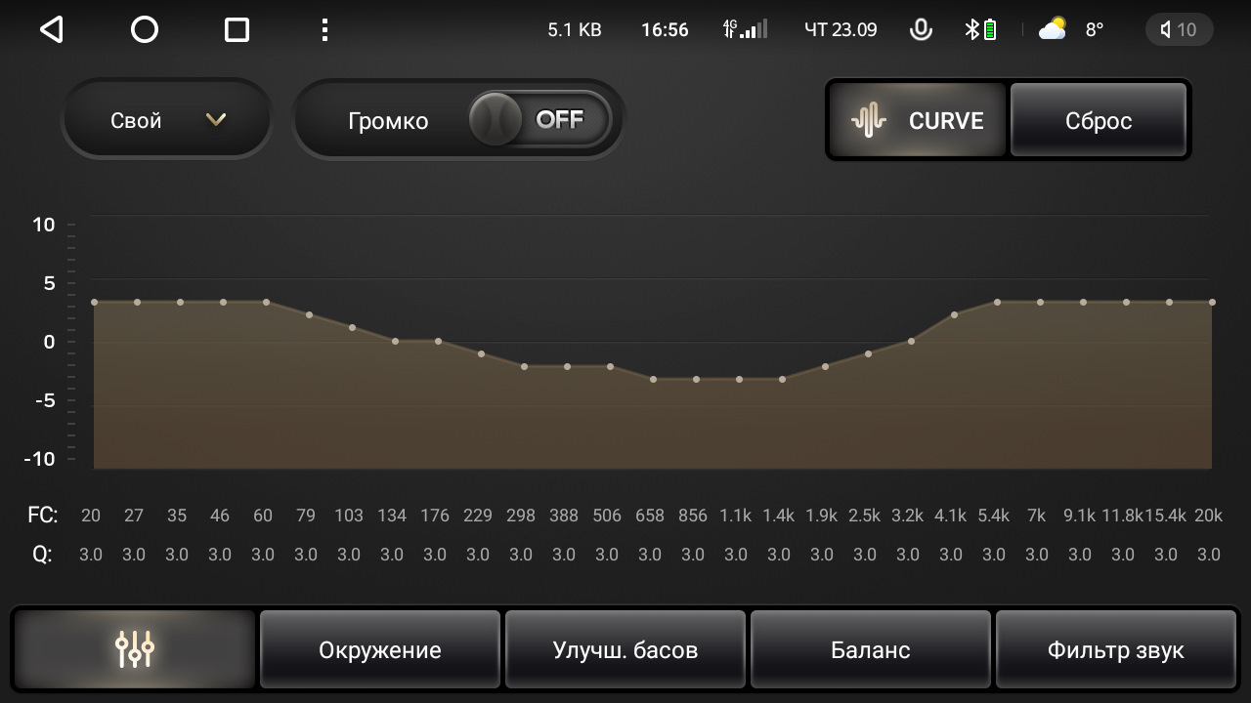The width and height of the screenshot is (1251, 703).
Task: Select the 298 Hz band point on curve
Action: click(x=524, y=366)
